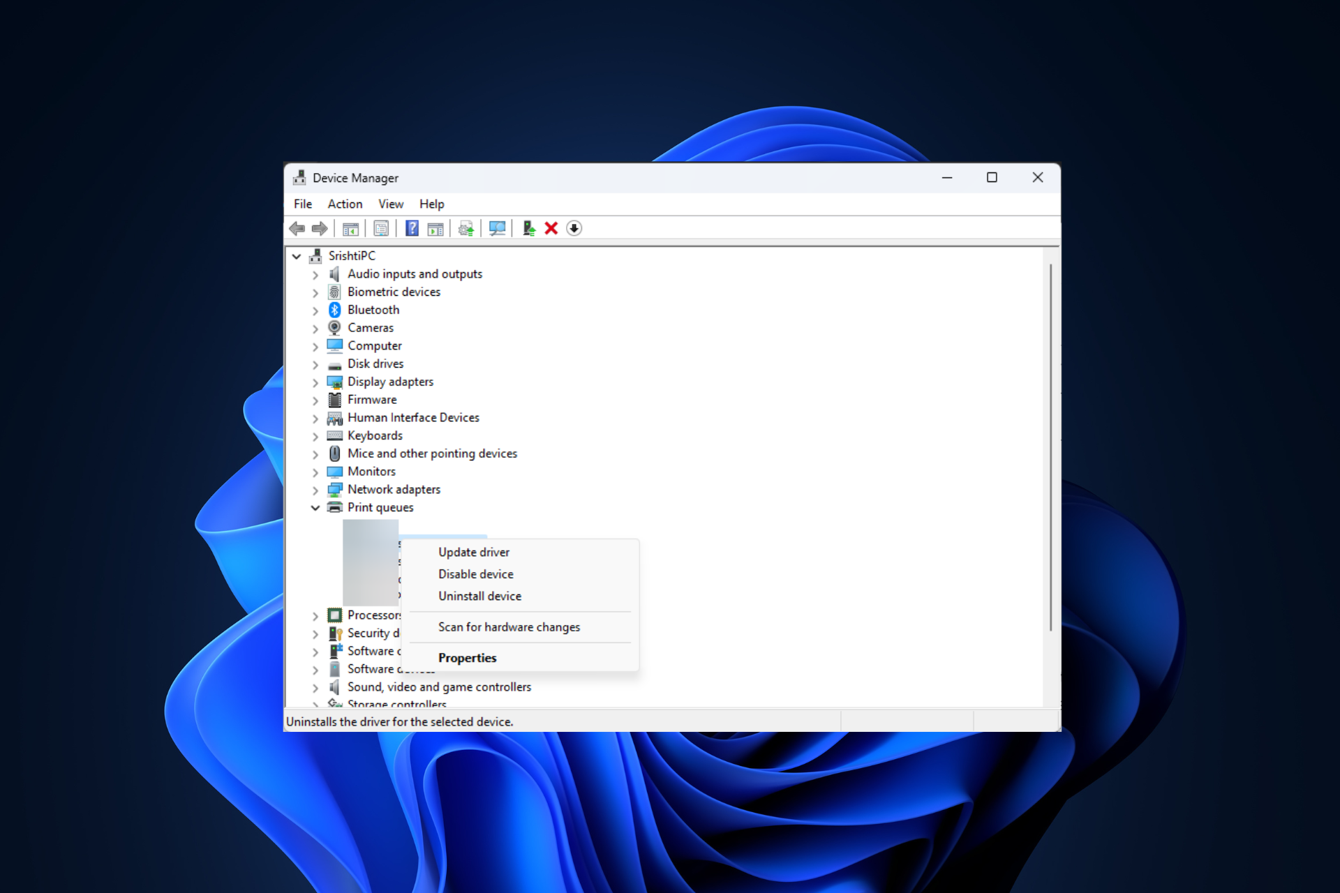Open the Help menu

point(431,204)
